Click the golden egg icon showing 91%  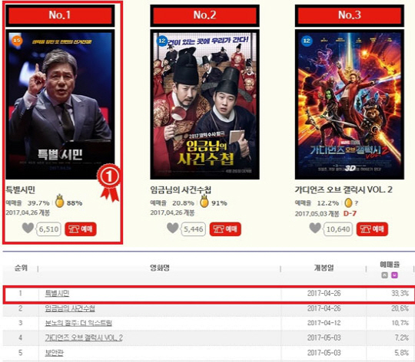pos(204,201)
